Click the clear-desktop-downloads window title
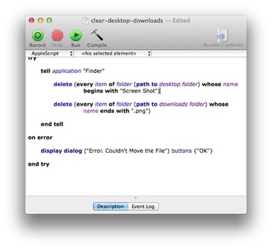This screenshot has width=272, height=249. click(127, 21)
